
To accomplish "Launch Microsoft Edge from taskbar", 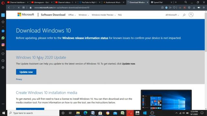I will 85,113.
